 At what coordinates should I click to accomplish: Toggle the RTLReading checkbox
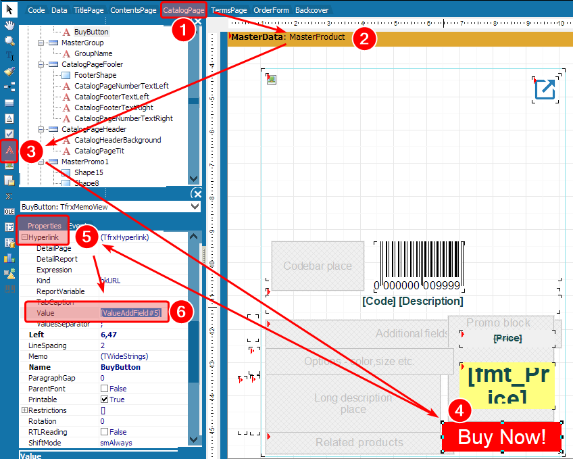(104, 432)
